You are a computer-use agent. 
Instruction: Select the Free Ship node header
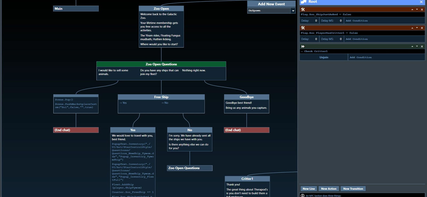tap(161, 97)
